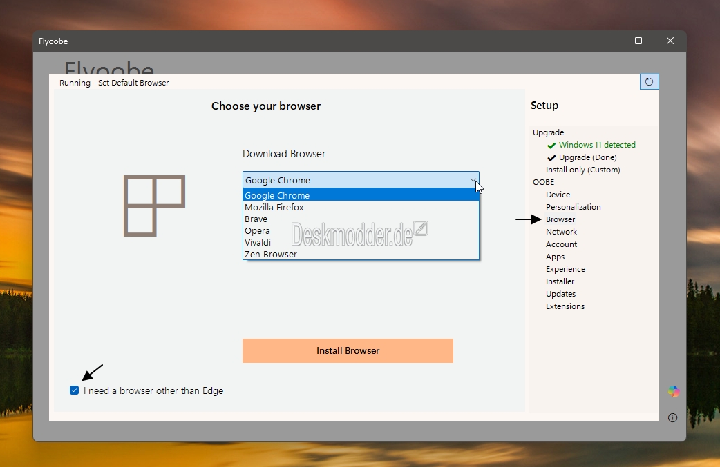Click the 'Download Browser' label
The height and width of the screenshot is (467, 720).
[x=284, y=154]
